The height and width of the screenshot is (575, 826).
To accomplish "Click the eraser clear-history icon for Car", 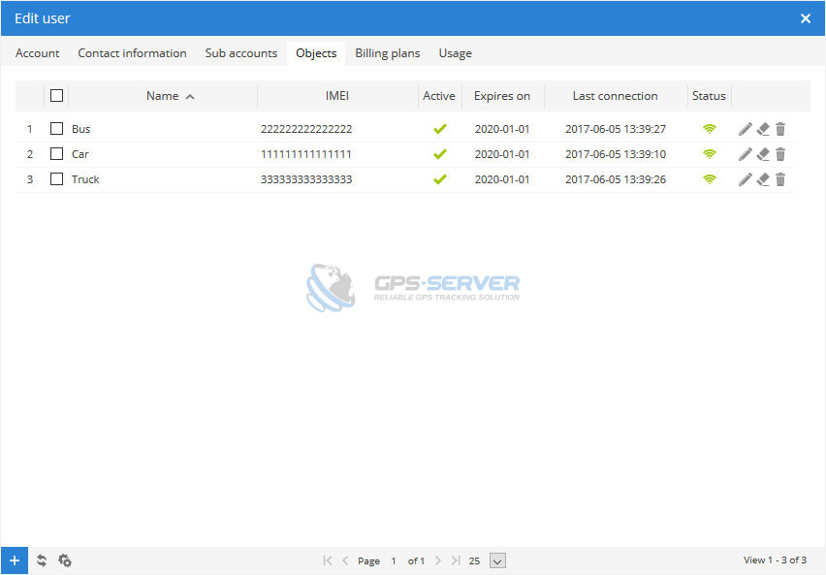I will pyautogui.click(x=763, y=154).
